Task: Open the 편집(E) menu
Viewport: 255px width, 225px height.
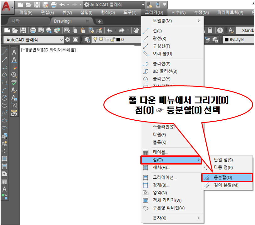Action: coord(47,13)
